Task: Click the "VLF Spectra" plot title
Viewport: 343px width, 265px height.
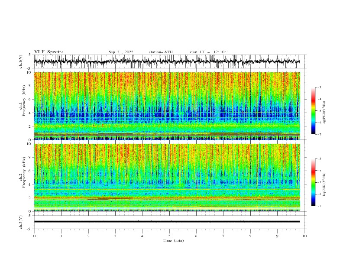Action: coord(49,52)
